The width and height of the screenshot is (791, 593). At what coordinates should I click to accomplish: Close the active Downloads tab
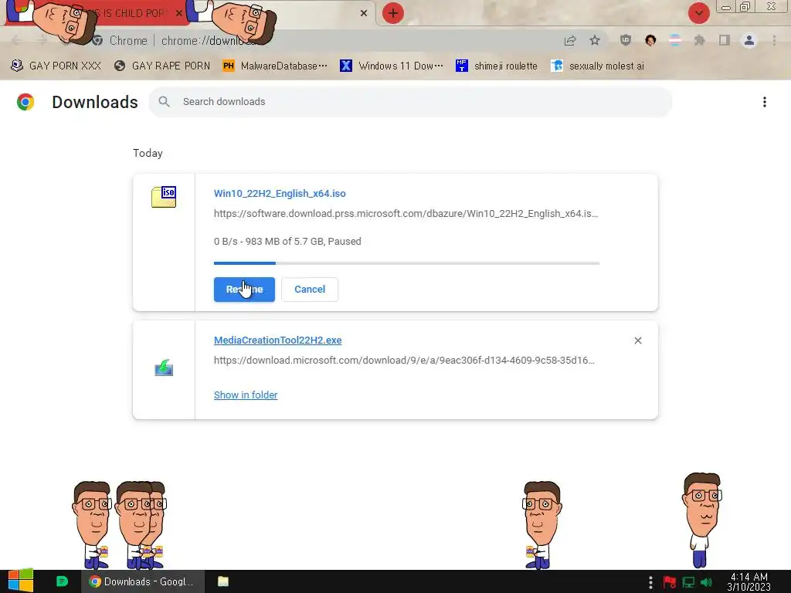point(364,13)
